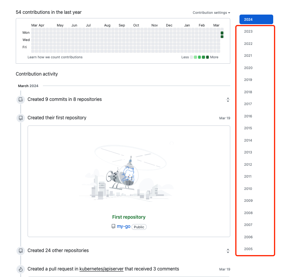Image resolution: width=305 pixels, height=277 pixels.
Task: View the 2012 contribution year
Action: click(248, 165)
